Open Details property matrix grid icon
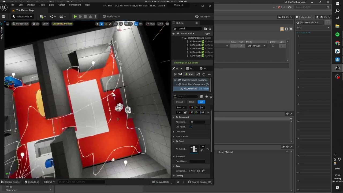 coord(202,97)
